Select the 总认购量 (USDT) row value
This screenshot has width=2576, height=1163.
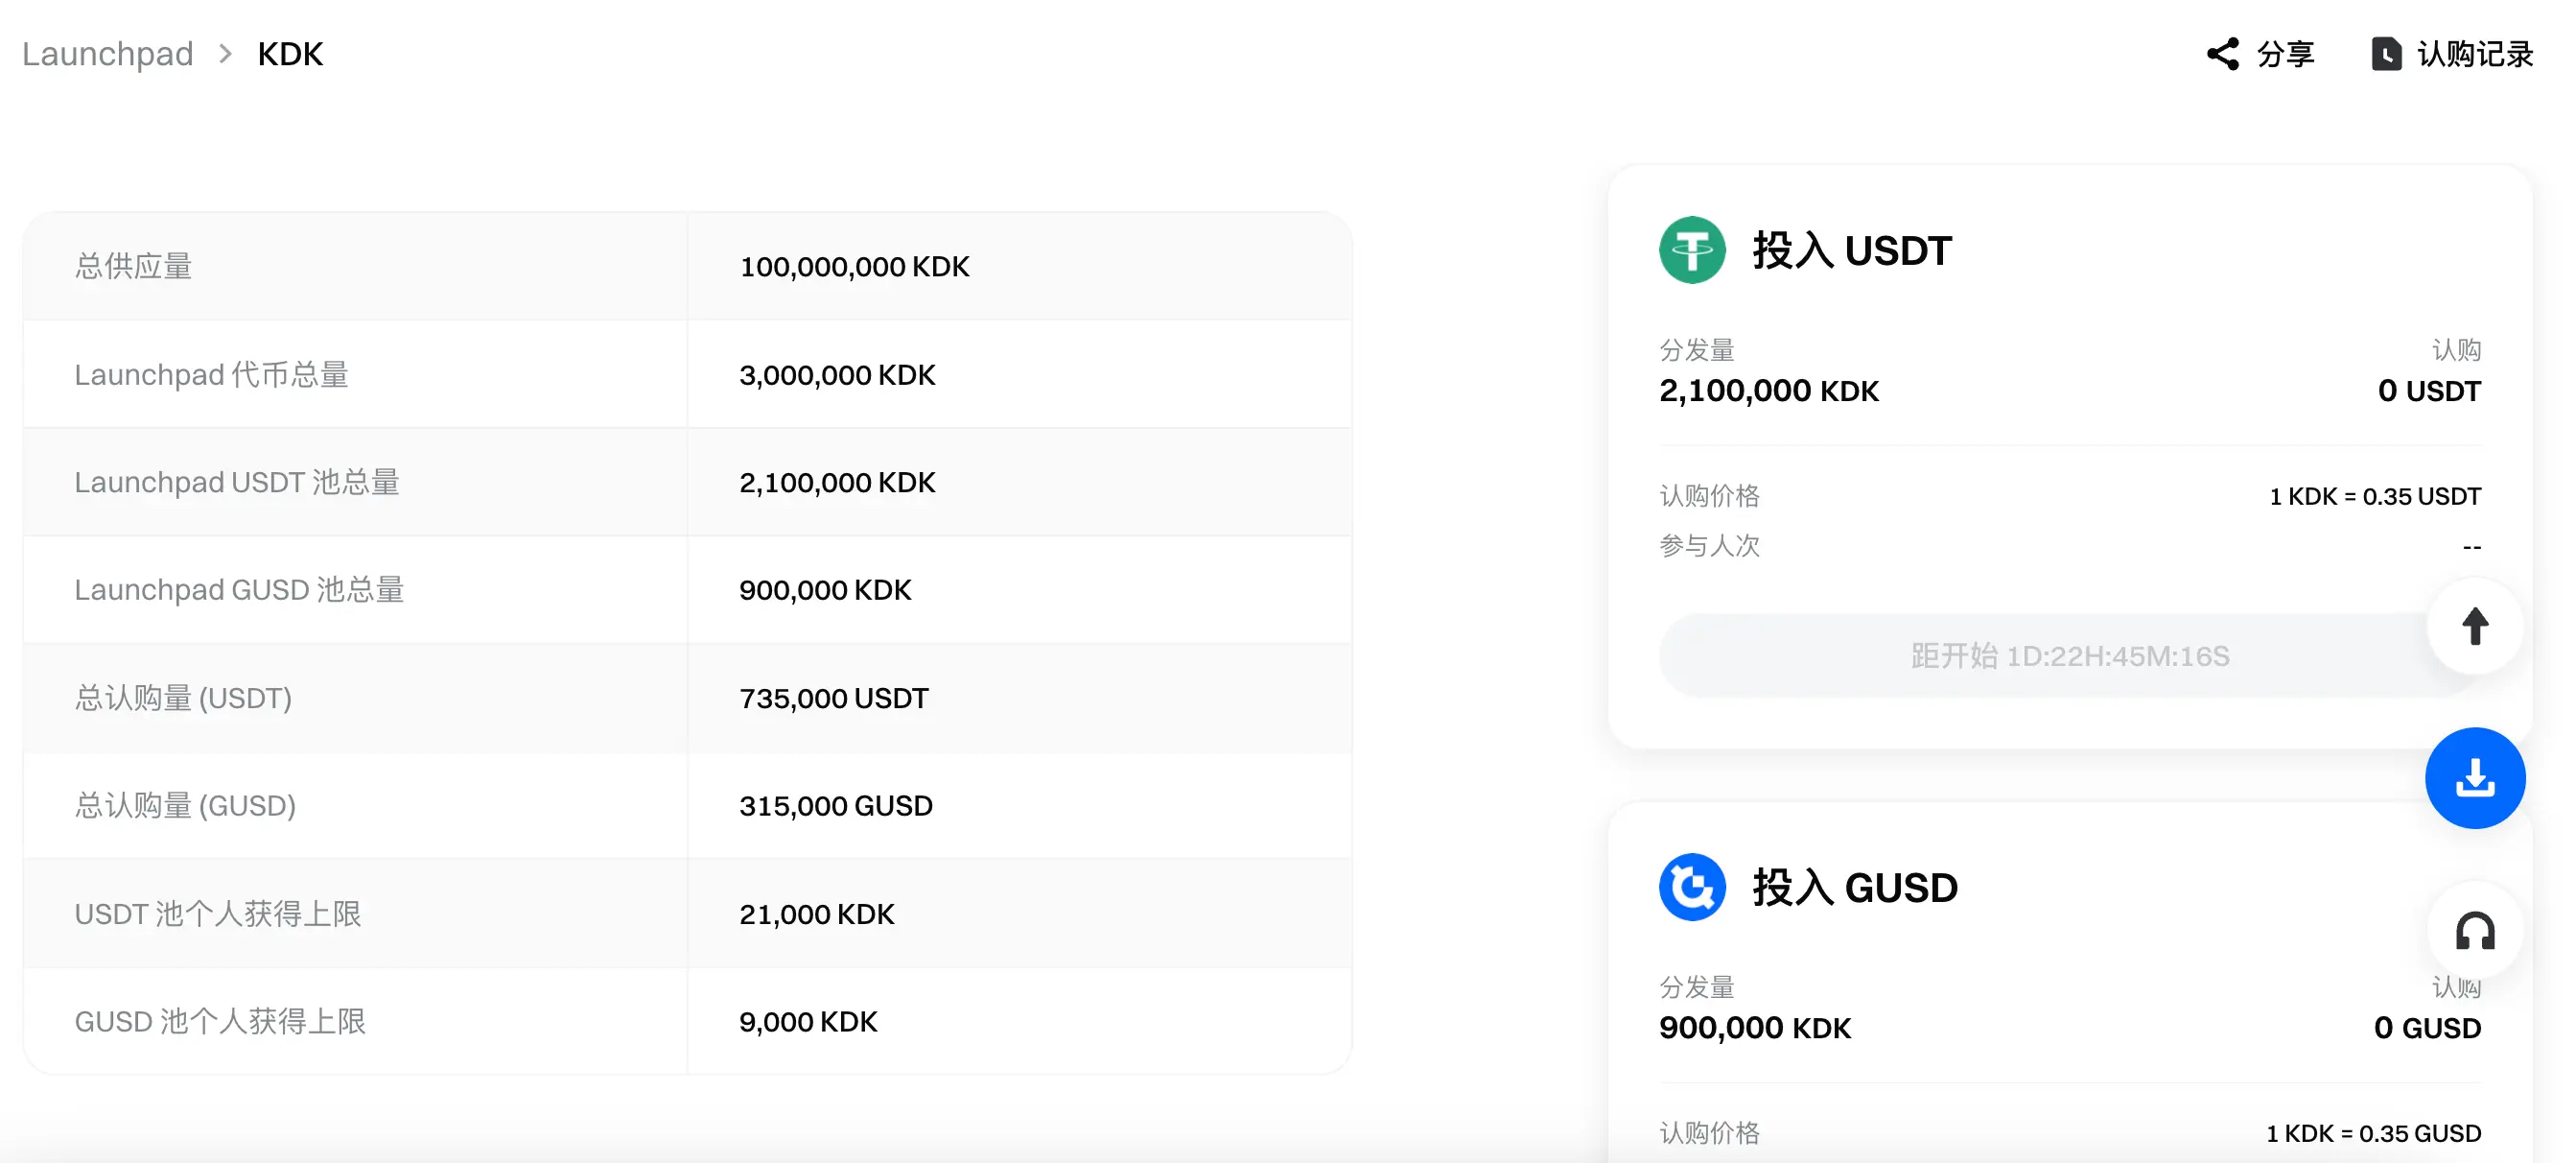coord(833,699)
